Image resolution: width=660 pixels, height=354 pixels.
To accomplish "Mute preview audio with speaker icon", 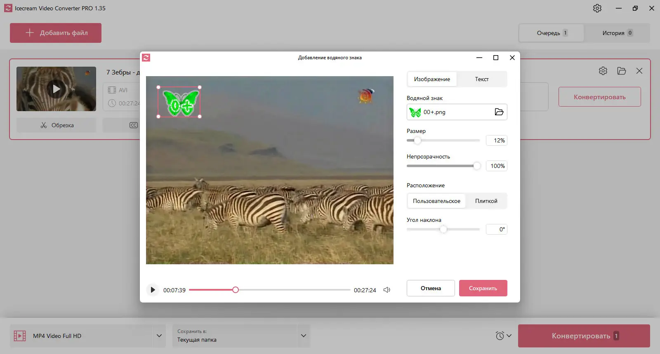I will [387, 290].
